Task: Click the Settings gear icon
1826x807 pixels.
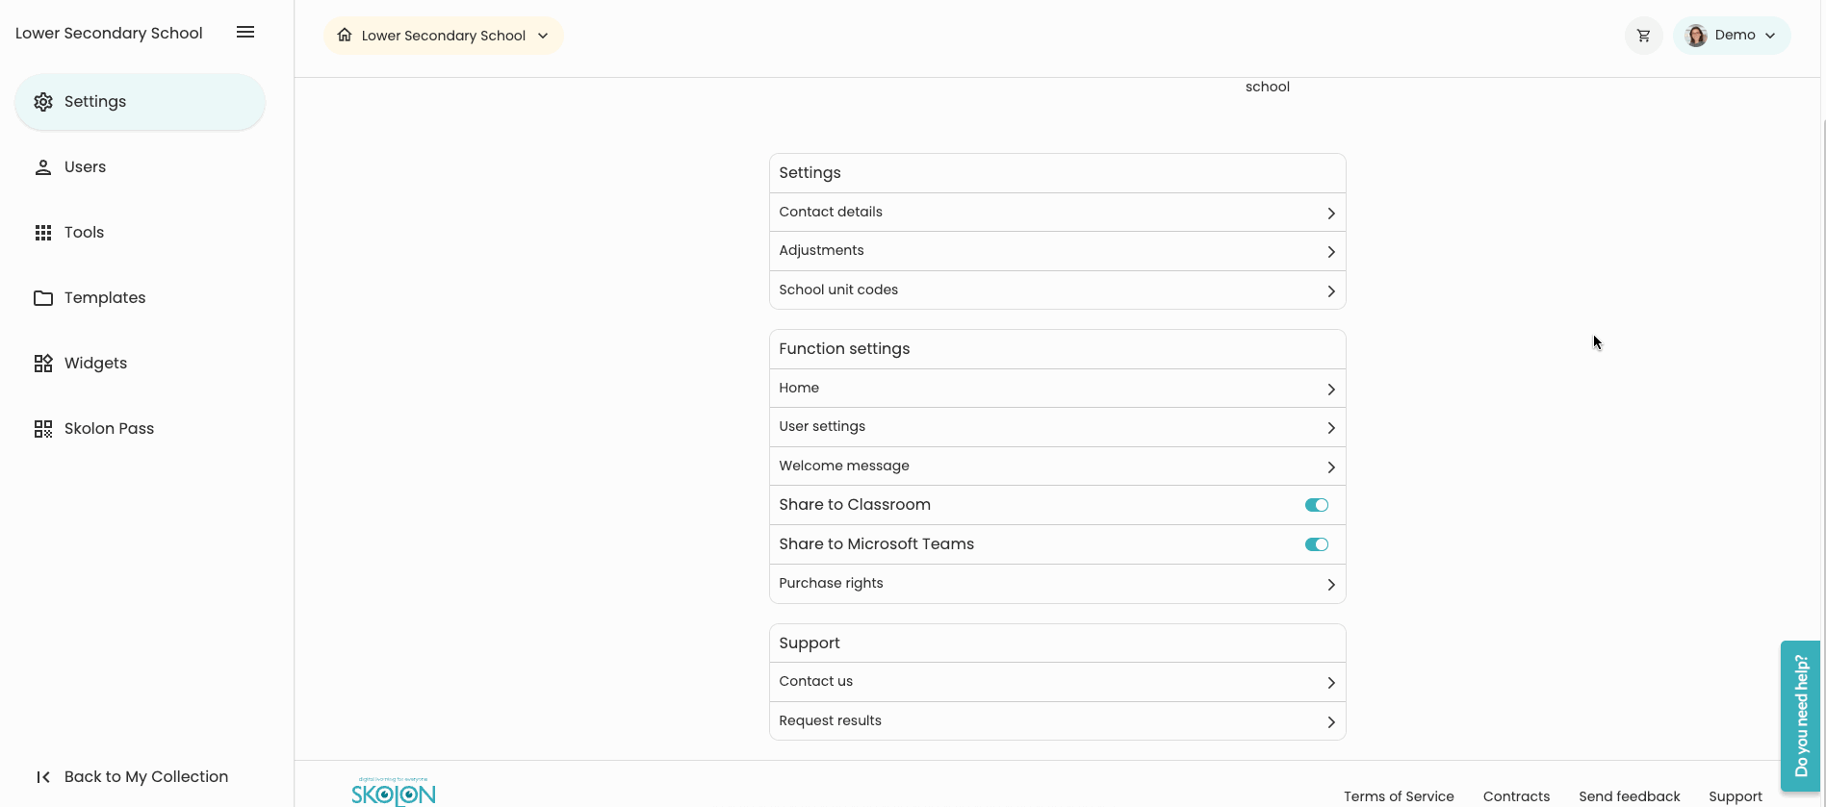Action: pos(43,102)
